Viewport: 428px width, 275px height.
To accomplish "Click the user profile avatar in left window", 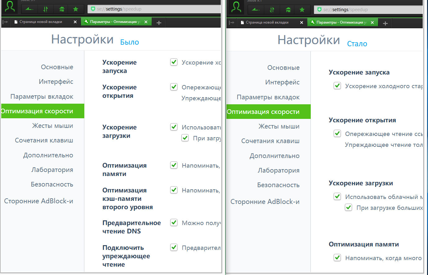I will click(x=10, y=7).
